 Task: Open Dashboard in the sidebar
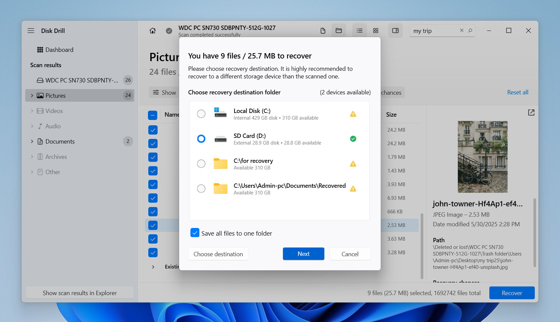[x=80, y=50]
